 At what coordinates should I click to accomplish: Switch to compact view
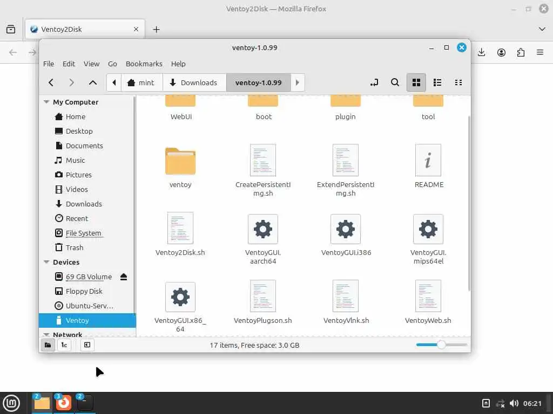click(x=458, y=82)
